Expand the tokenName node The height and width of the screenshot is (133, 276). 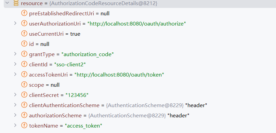[15, 125]
